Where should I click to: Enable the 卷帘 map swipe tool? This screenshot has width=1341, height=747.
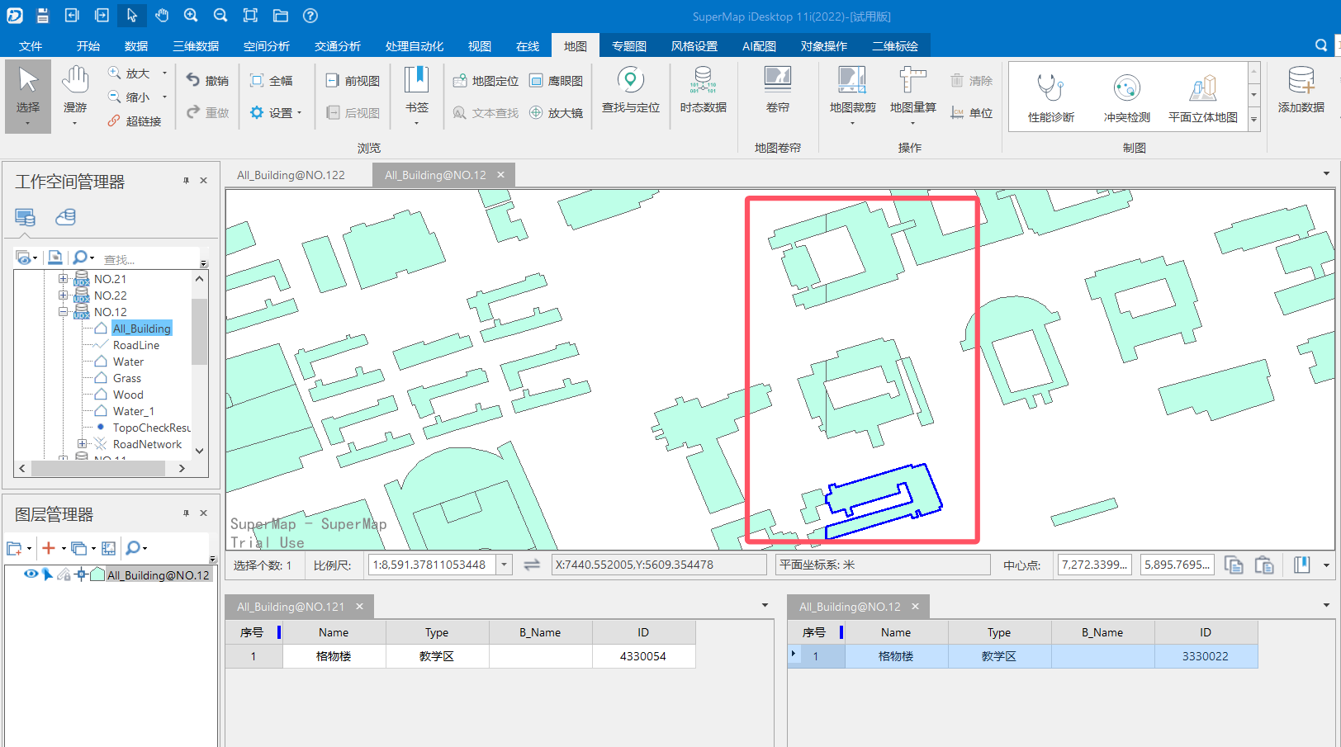(x=778, y=91)
